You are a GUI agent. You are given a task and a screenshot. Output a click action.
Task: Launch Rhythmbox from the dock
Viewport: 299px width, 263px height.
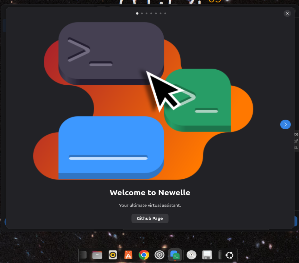point(113,255)
